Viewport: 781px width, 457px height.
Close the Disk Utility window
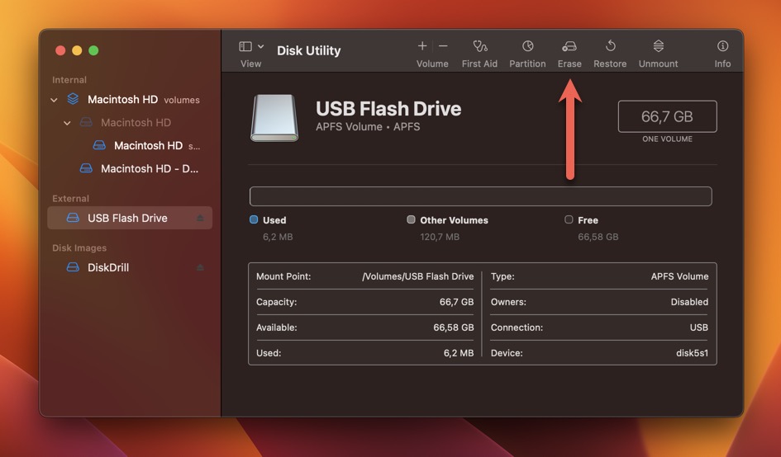pos(60,50)
